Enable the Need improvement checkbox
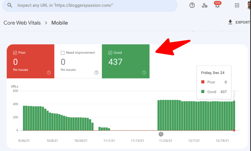 [x=63, y=53]
